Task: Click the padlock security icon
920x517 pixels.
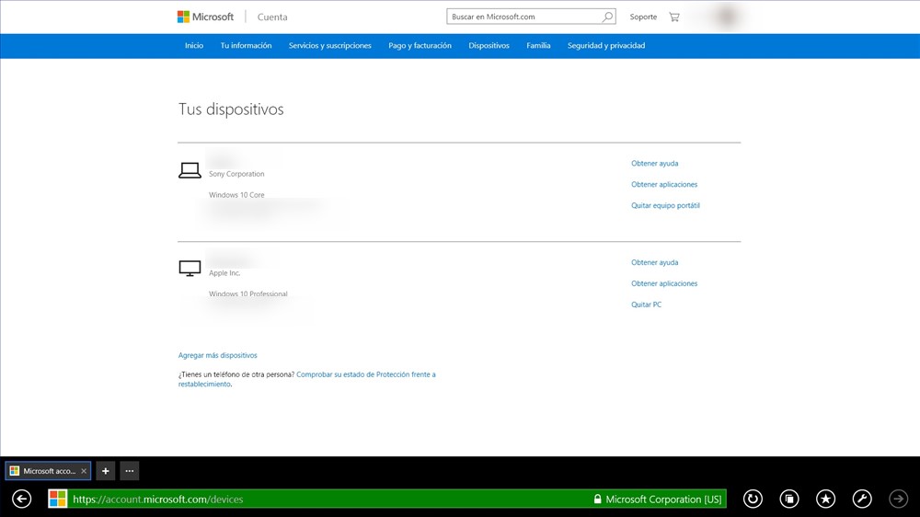Action: tap(597, 499)
